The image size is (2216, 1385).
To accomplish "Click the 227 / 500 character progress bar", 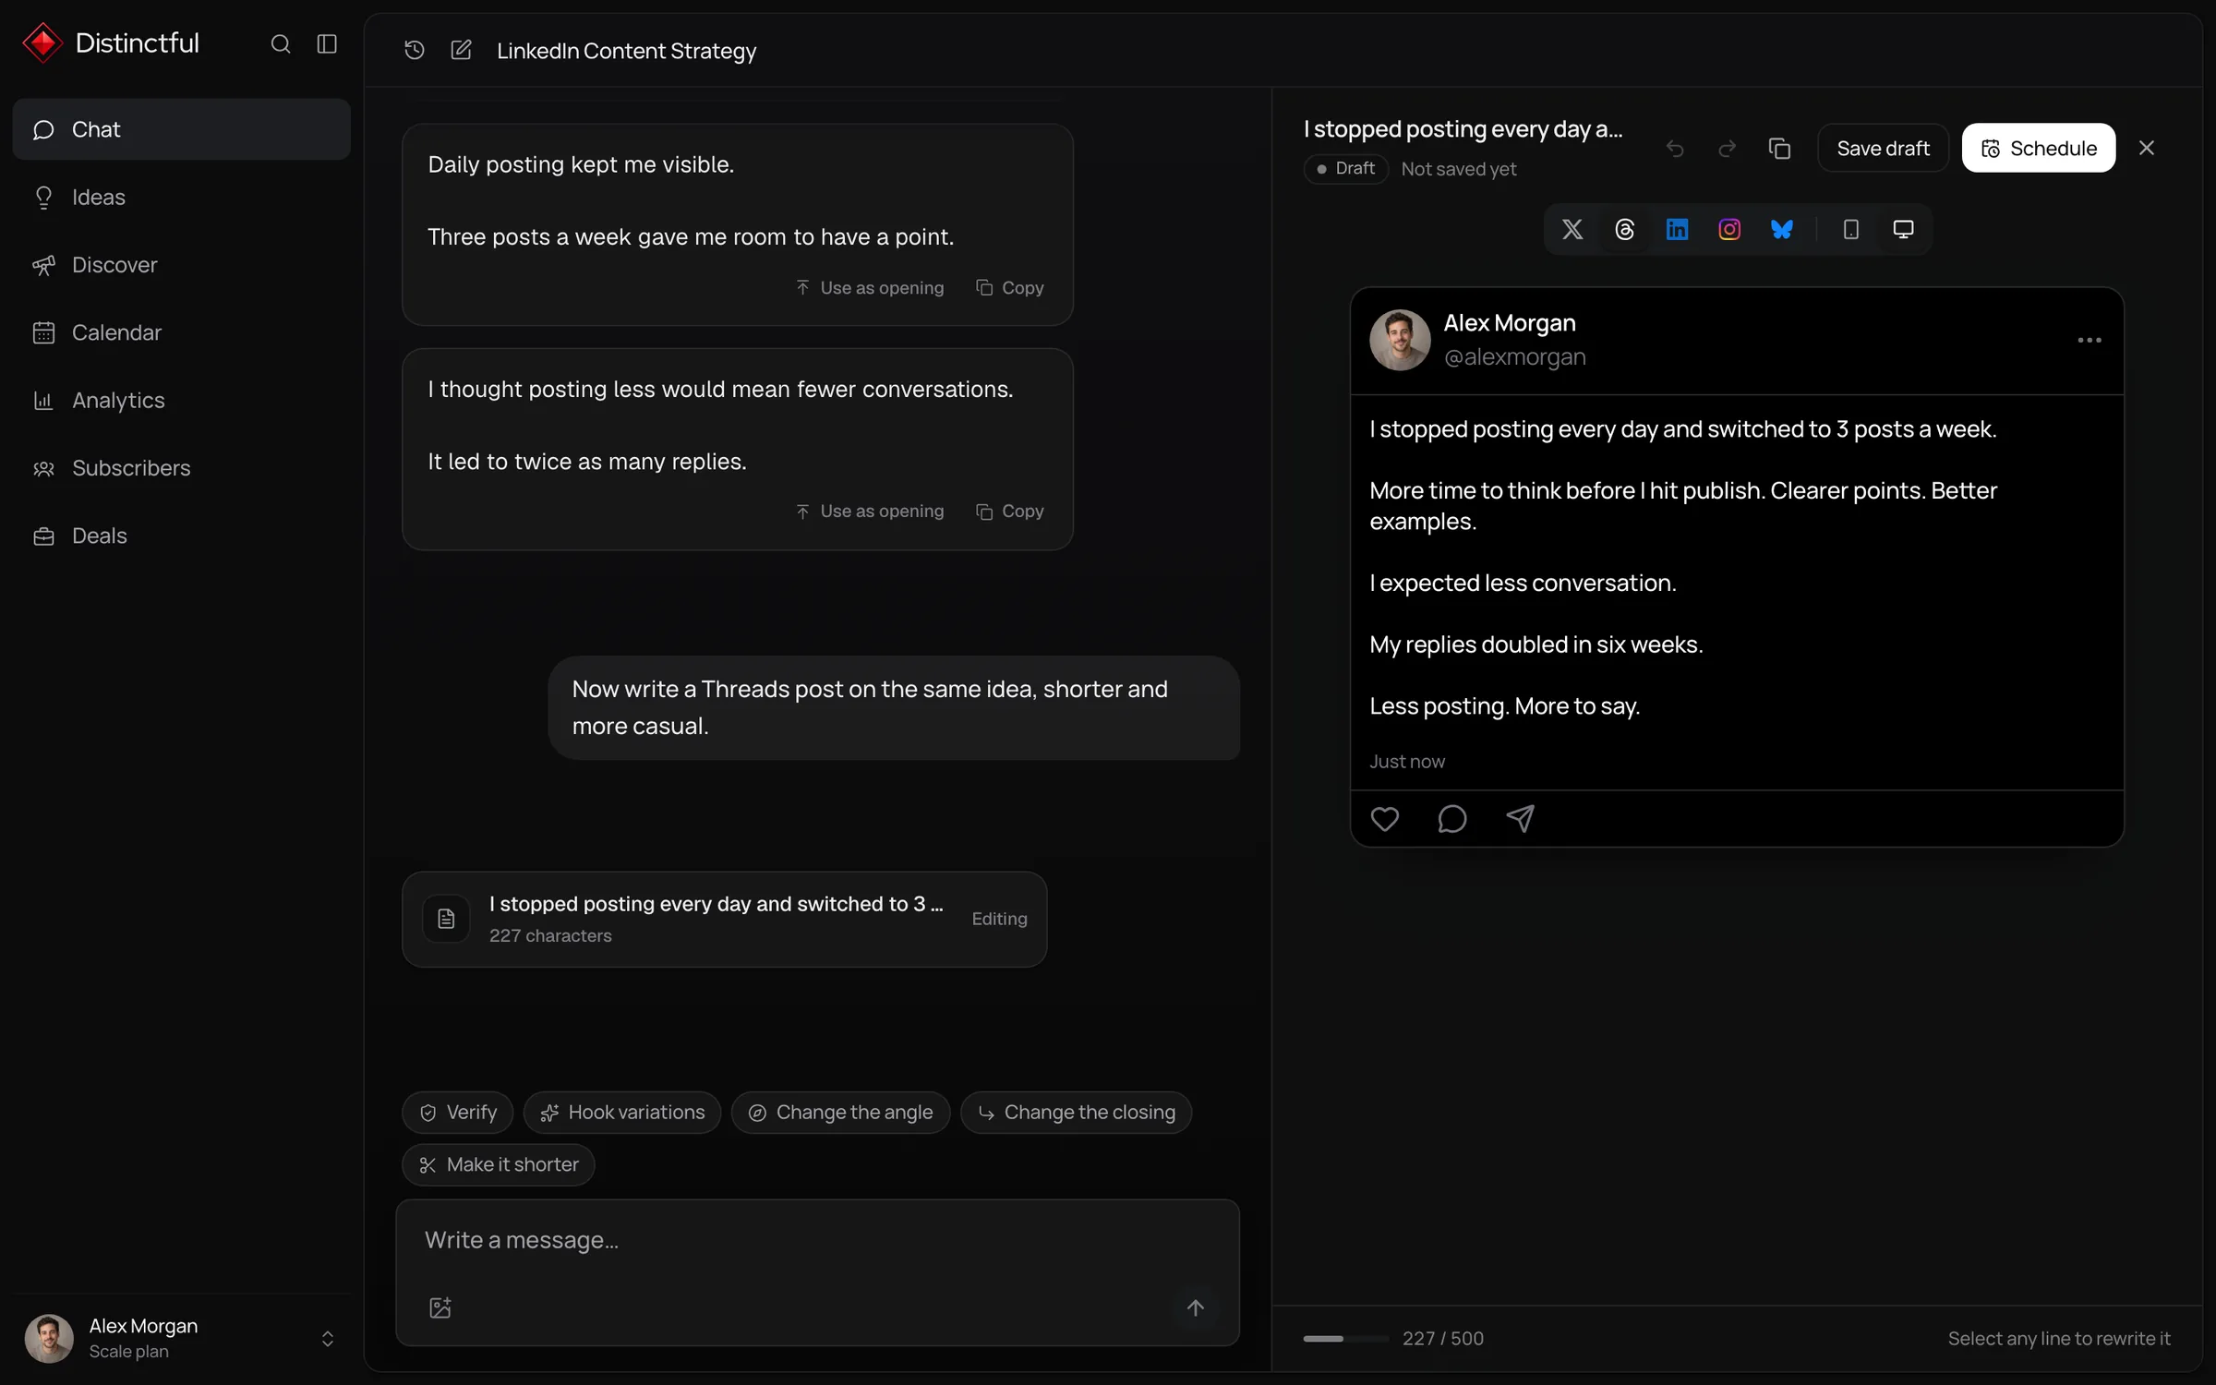I will [1345, 1339].
